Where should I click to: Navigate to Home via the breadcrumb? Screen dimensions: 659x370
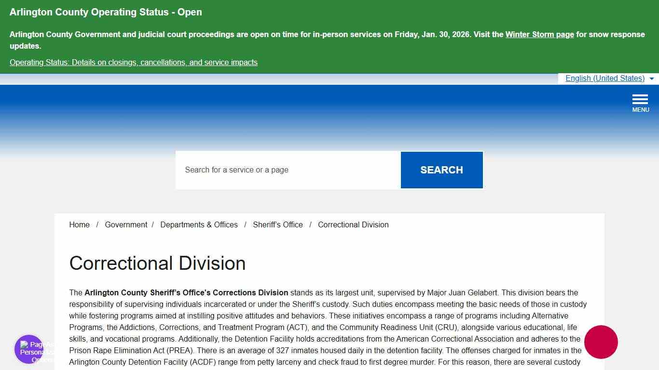tap(79, 225)
